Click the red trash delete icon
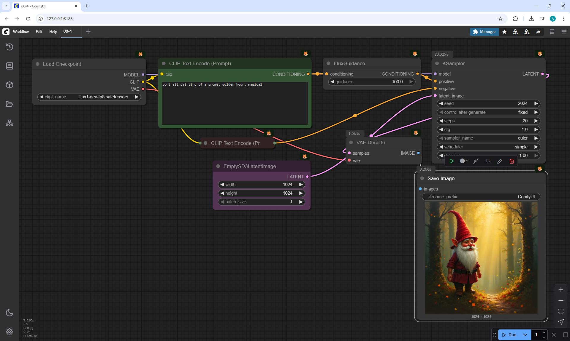The width and height of the screenshot is (570, 341). [512, 161]
